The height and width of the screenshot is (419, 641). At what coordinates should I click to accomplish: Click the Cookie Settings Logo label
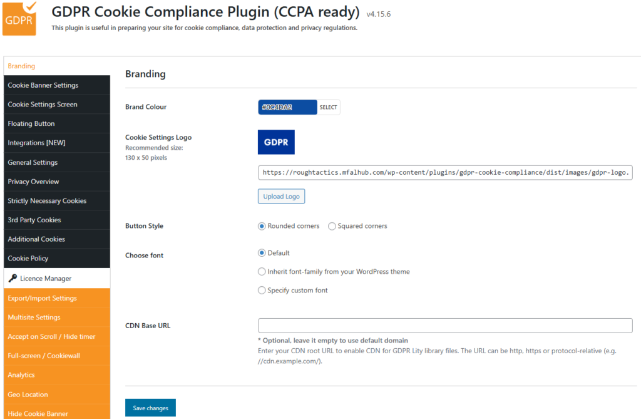pos(158,138)
